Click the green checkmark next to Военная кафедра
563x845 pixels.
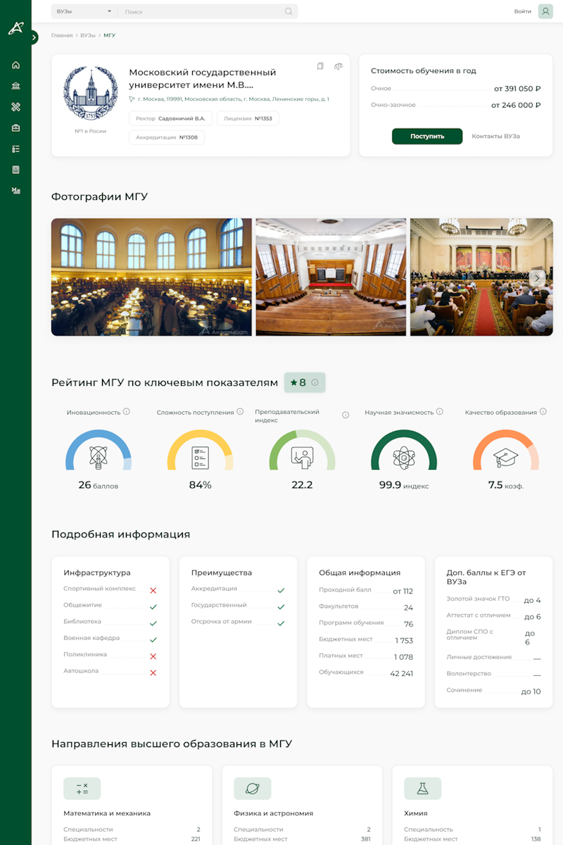(153, 640)
